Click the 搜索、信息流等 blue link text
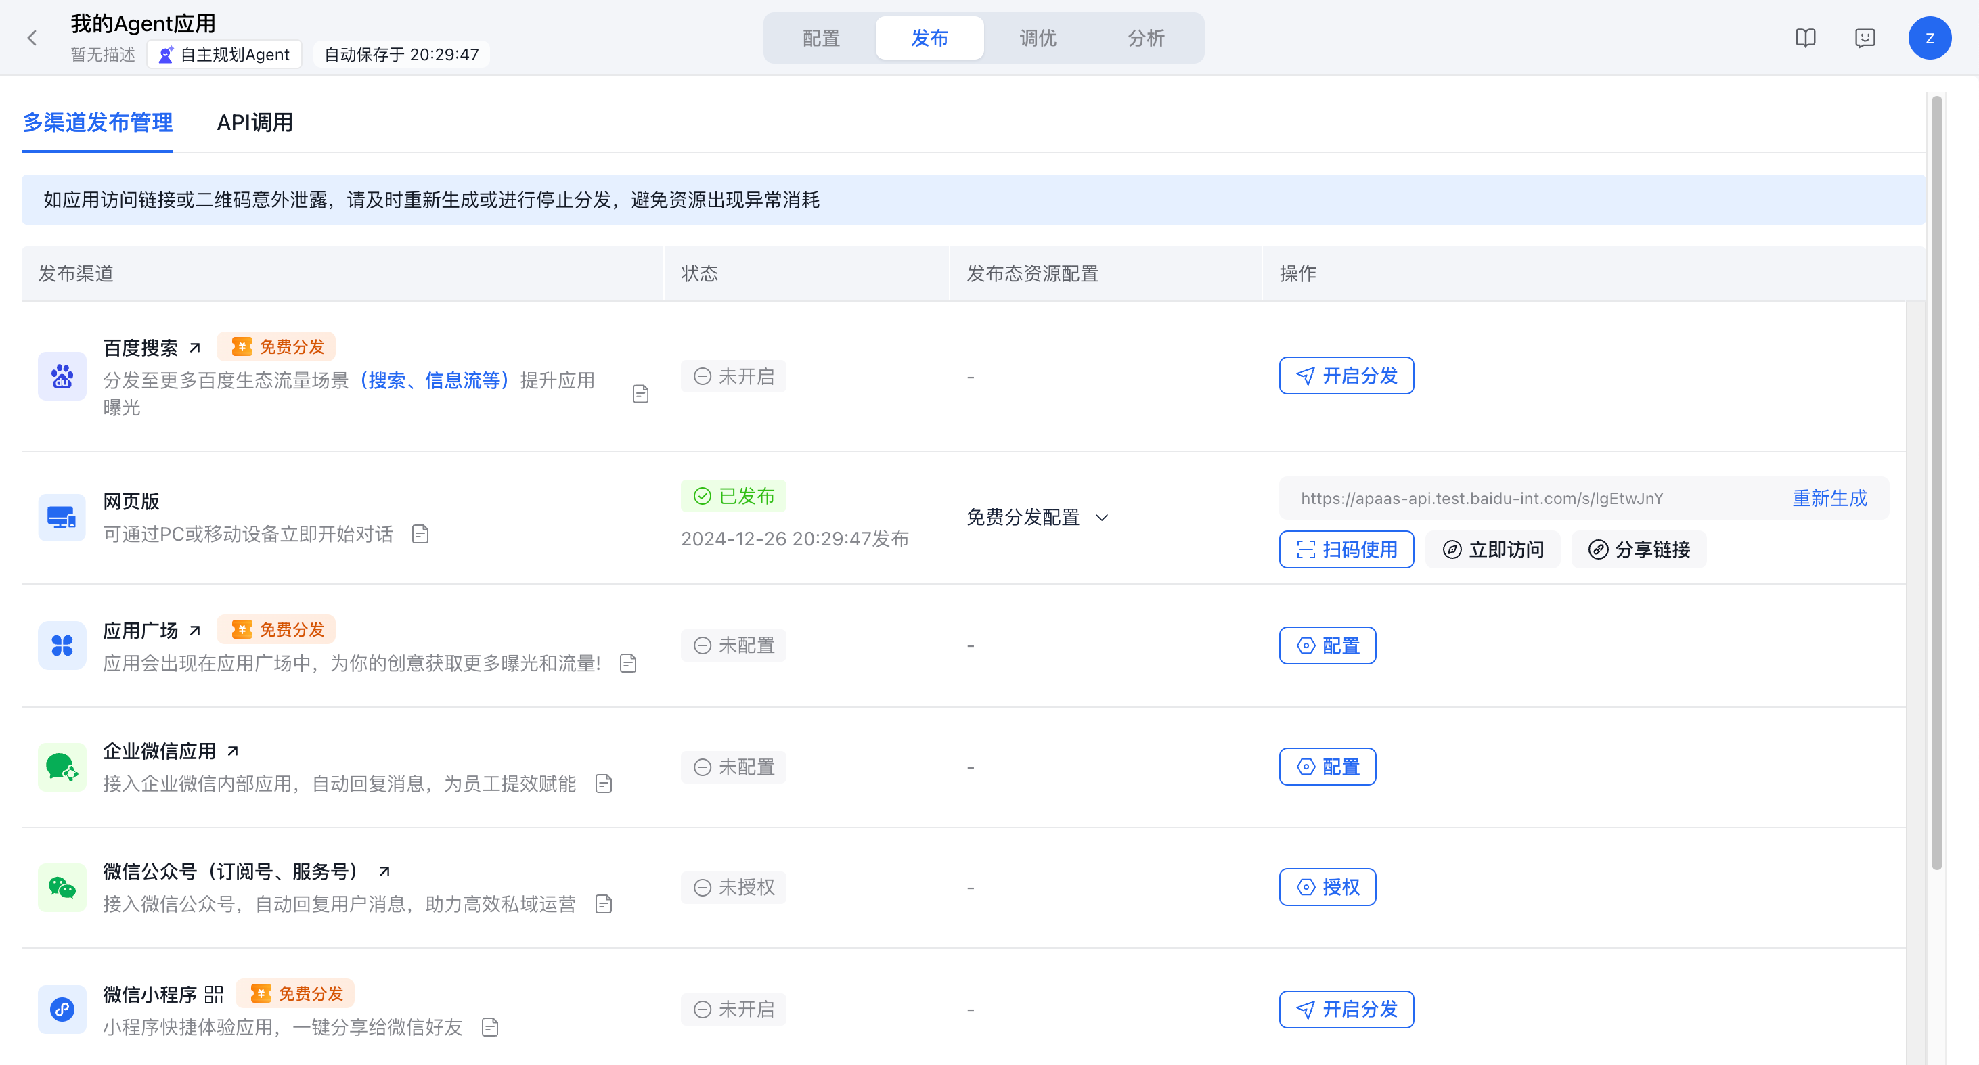Image resolution: width=1979 pixels, height=1065 pixels. point(434,380)
